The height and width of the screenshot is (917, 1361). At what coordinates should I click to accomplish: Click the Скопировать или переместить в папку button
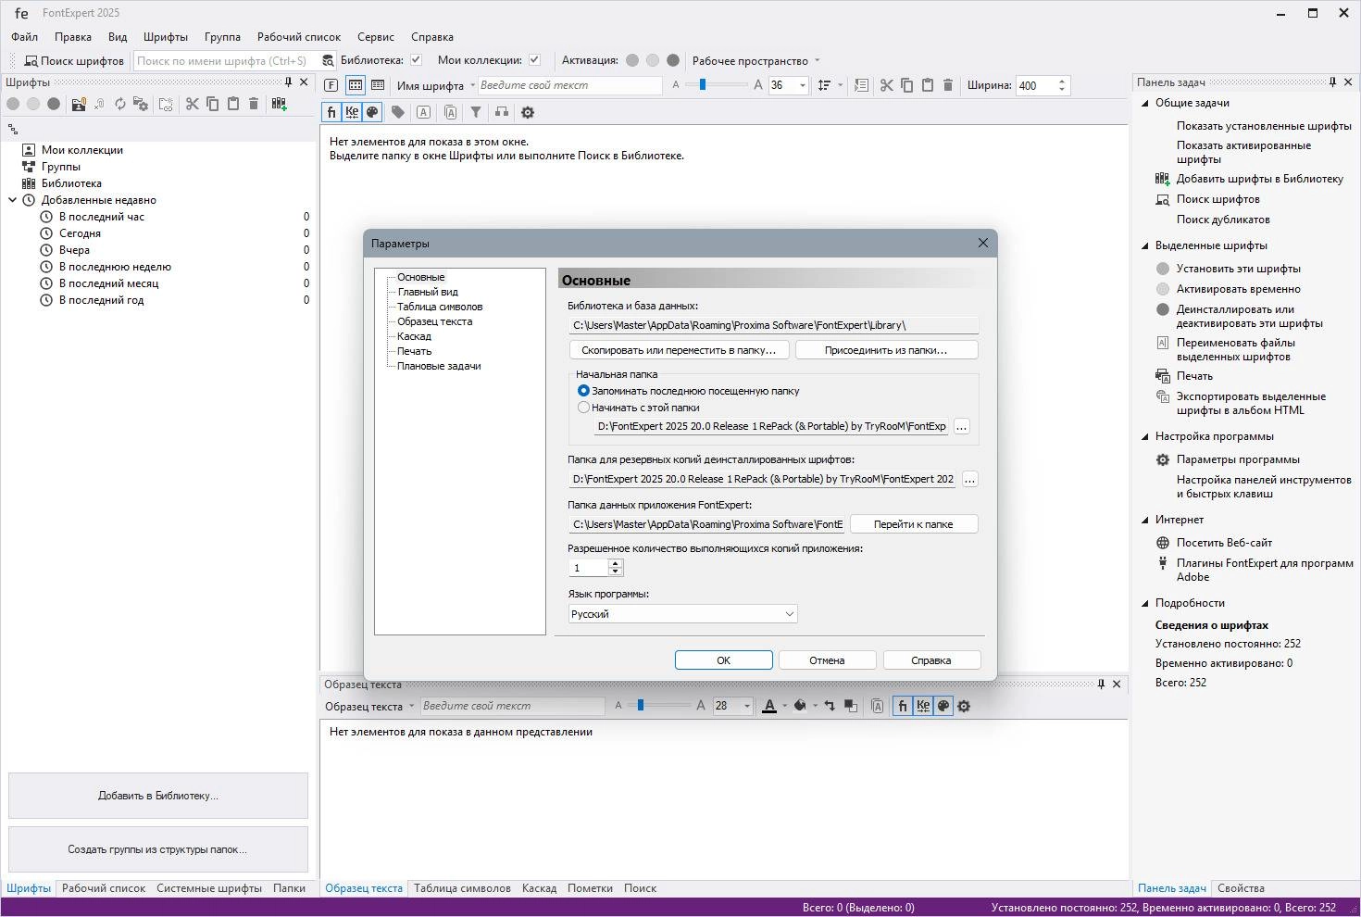click(x=679, y=350)
